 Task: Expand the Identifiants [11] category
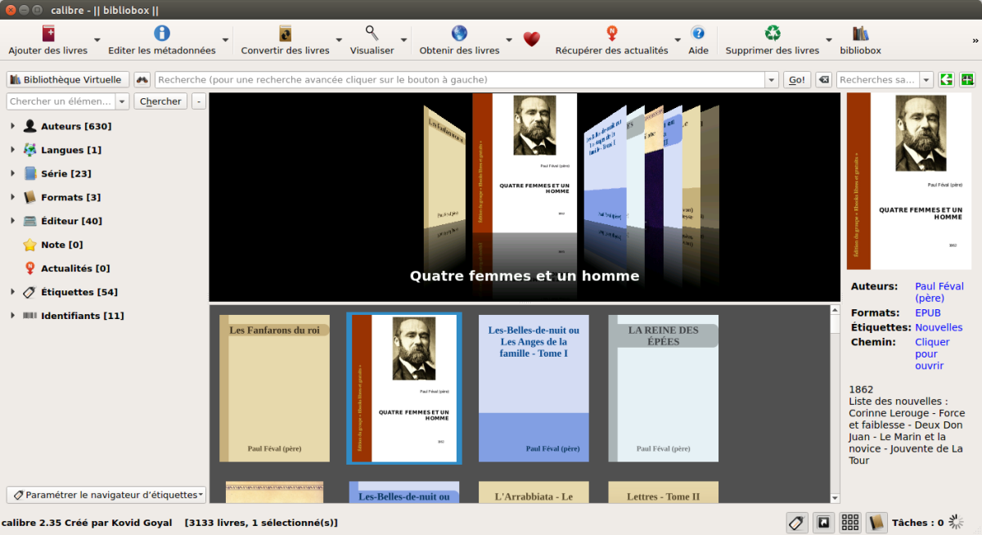click(12, 316)
